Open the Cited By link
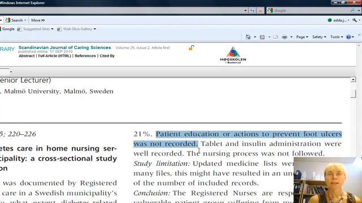The height and width of the screenshot is (203, 362). [x=107, y=56]
